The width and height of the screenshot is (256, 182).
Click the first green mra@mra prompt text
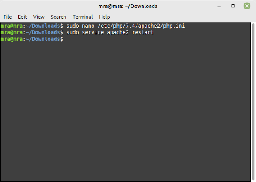click(x=12, y=26)
